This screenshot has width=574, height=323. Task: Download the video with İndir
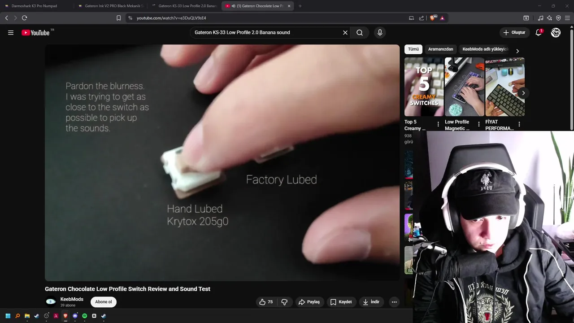pos(371,302)
